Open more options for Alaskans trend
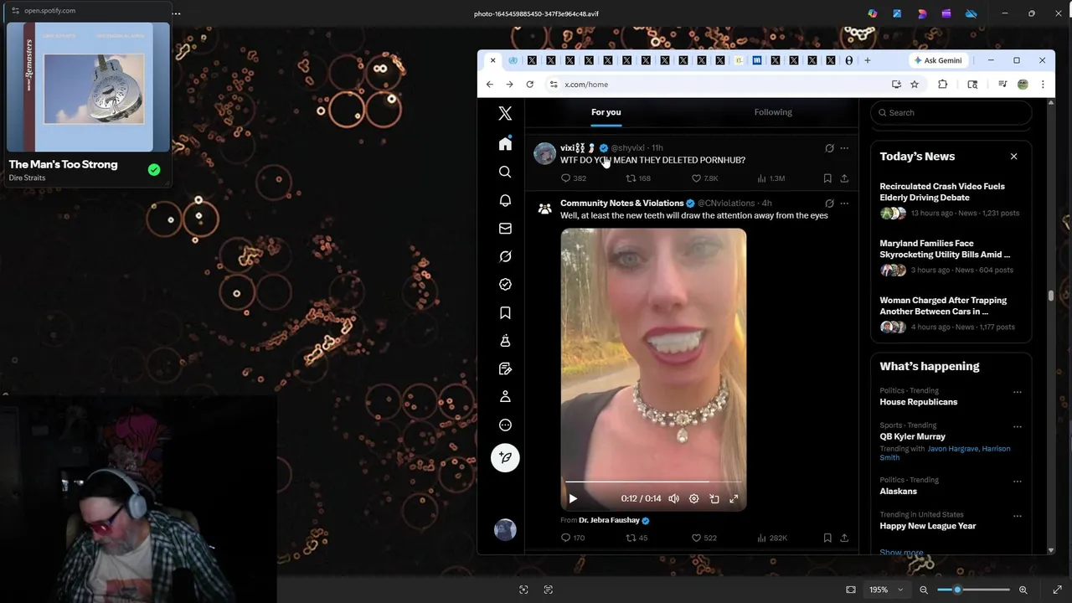This screenshot has height=603, width=1072. (x=1018, y=482)
